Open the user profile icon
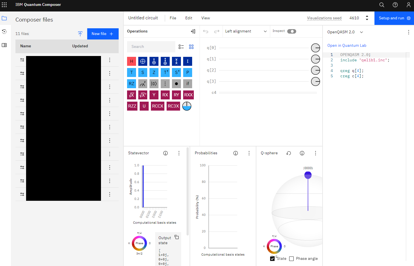Screen dimensions: 414x266 pyautogui.click(x=409, y=5)
